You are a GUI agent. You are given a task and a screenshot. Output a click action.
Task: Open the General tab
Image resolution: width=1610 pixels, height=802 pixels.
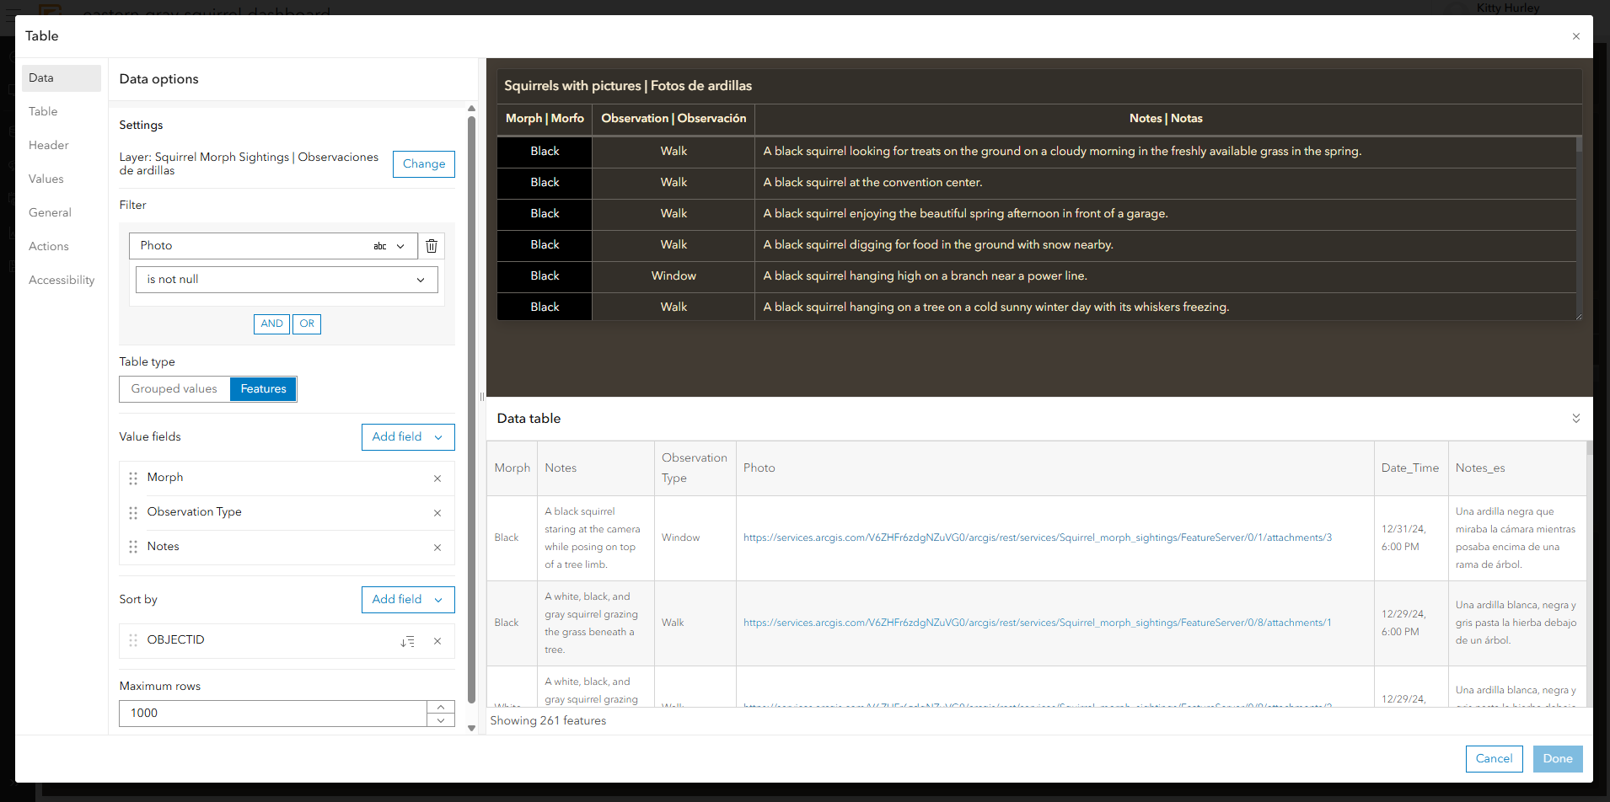pyautogui.click(x=62, y=213)
